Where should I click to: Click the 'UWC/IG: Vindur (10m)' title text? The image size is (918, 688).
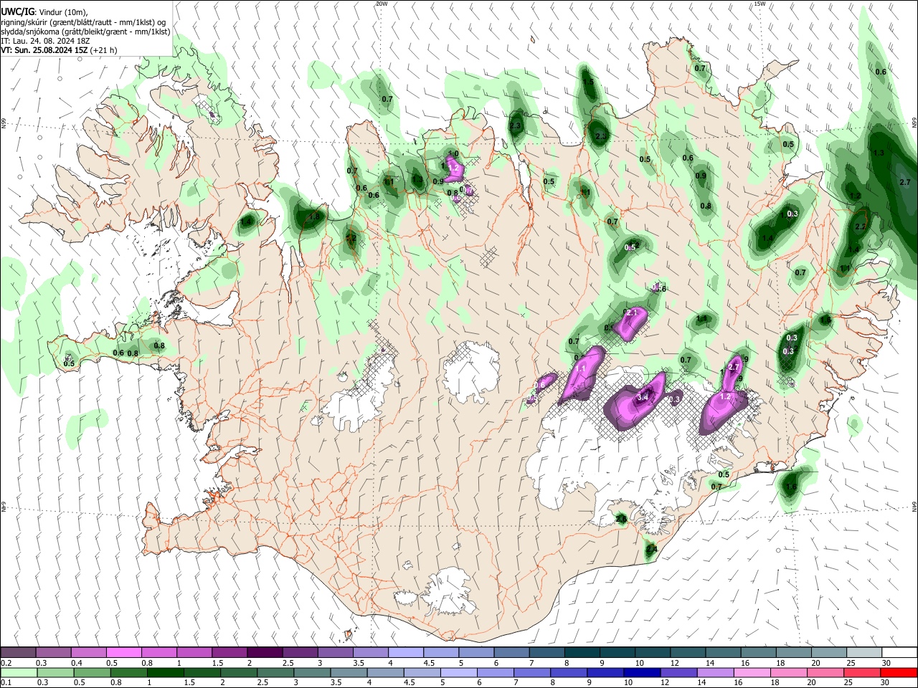44,11
